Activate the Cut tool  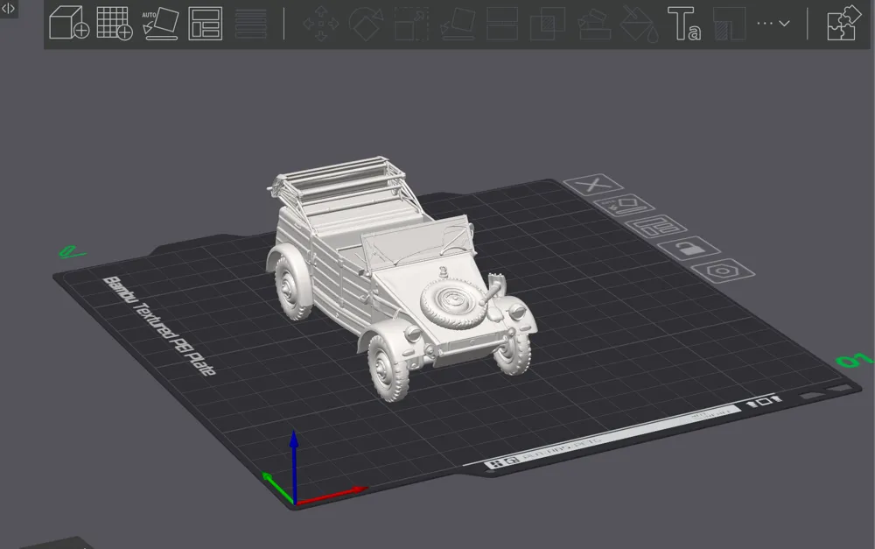pos(502,24)
